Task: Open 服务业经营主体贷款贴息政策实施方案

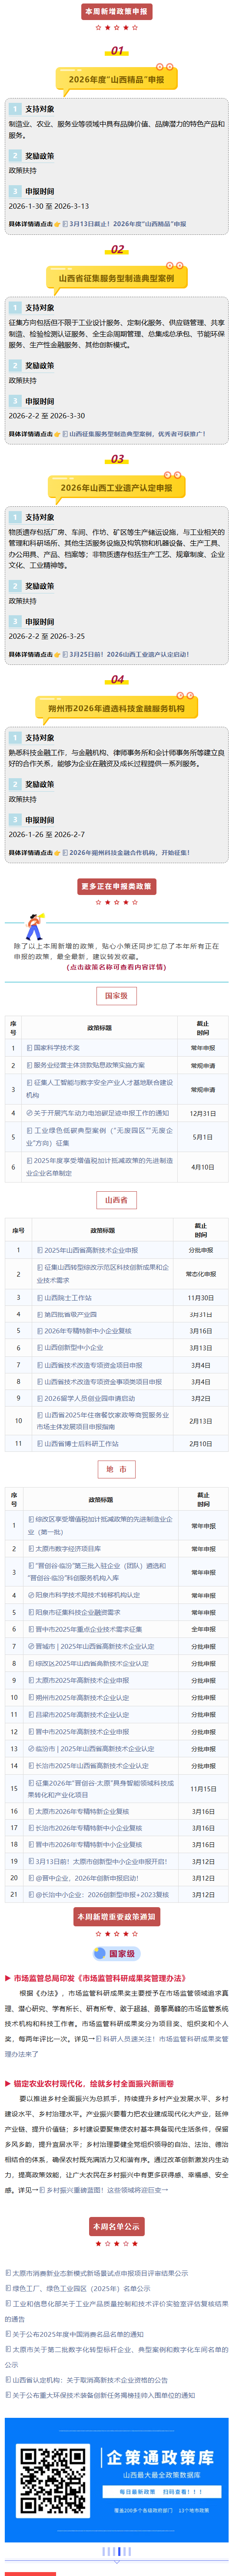Action: (x=90, y=1065)
